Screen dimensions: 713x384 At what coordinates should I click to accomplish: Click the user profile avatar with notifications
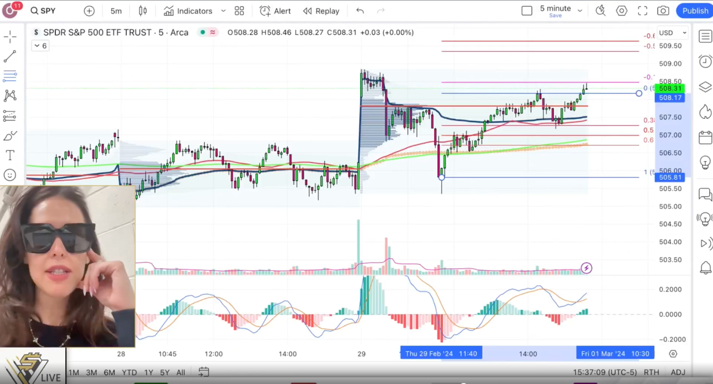[11, 10]
